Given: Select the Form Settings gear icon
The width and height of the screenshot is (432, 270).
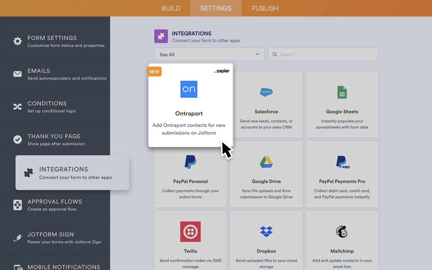Looking at the screenshot, I should [x=18, y=41].
